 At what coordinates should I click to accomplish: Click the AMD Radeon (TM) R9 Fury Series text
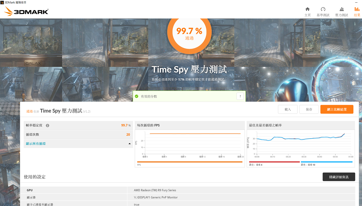pyautogui.click(x=155, y=190)
